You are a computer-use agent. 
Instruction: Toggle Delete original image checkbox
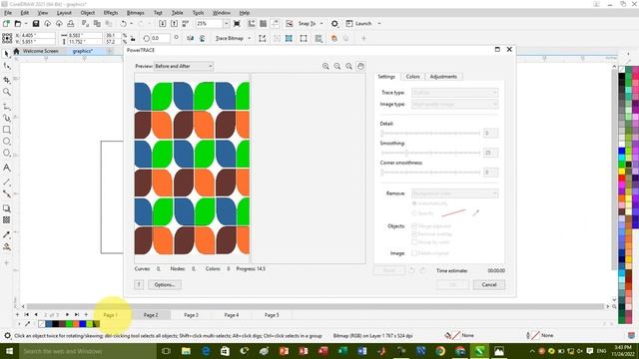click(x=414, y=253)
